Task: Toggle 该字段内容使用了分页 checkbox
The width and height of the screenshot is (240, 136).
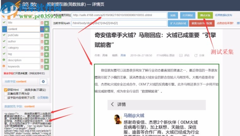Action: [x=6, y=97]
